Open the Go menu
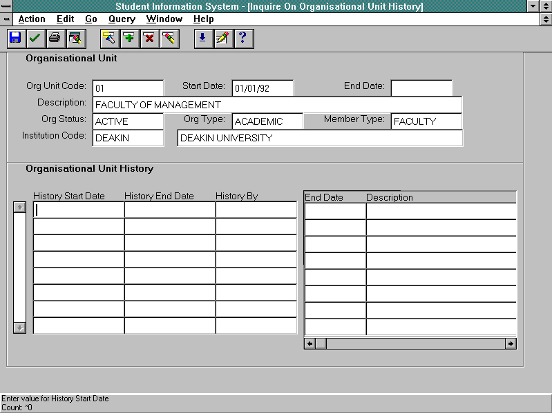This screenshot has height=413, width=552. 91,19
